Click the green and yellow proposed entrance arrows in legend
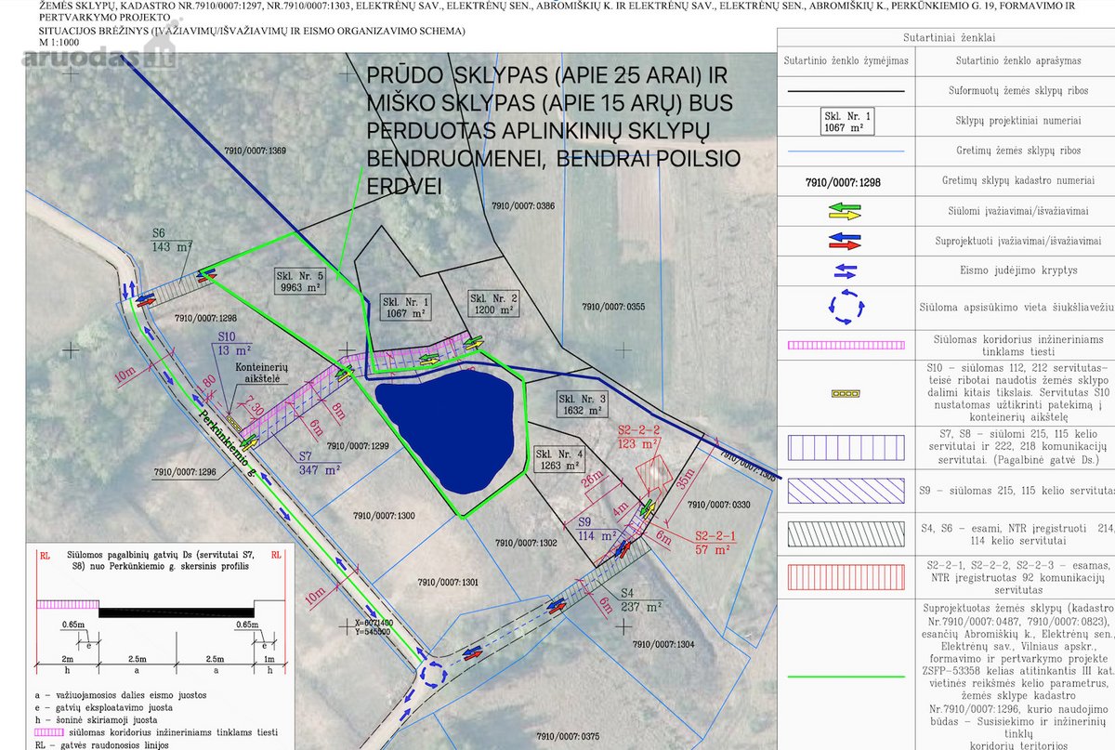 (844, 211)
